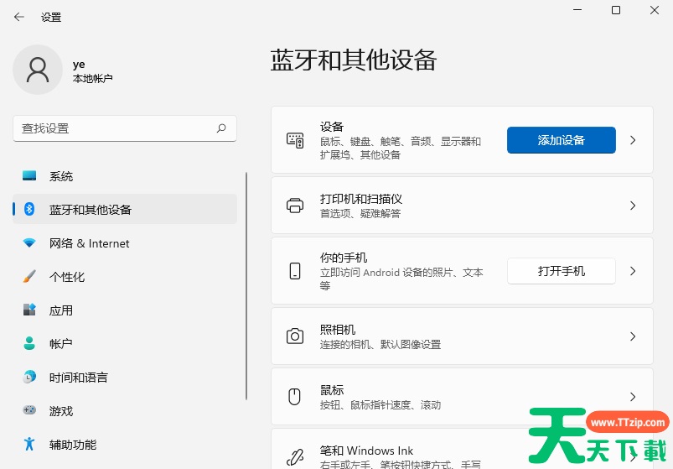Expand the 设备 row chevron
The image size is (673, 469).
click(633, 140)
